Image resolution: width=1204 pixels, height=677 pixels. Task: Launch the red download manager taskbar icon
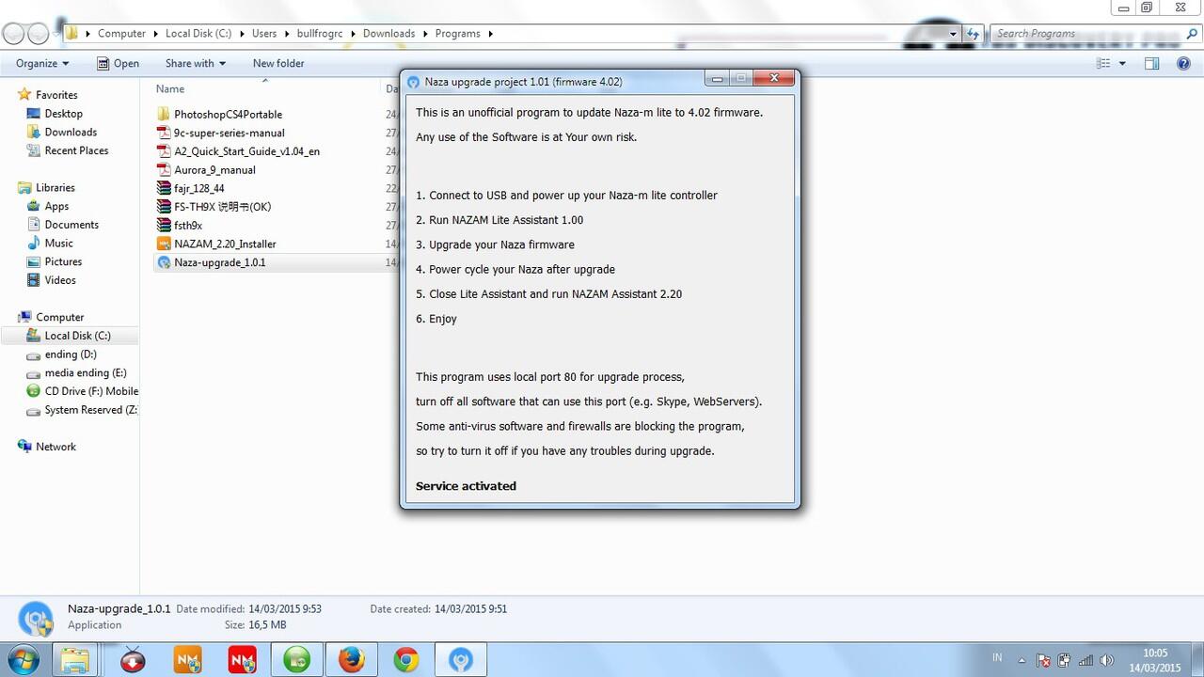tap(134, 660)
